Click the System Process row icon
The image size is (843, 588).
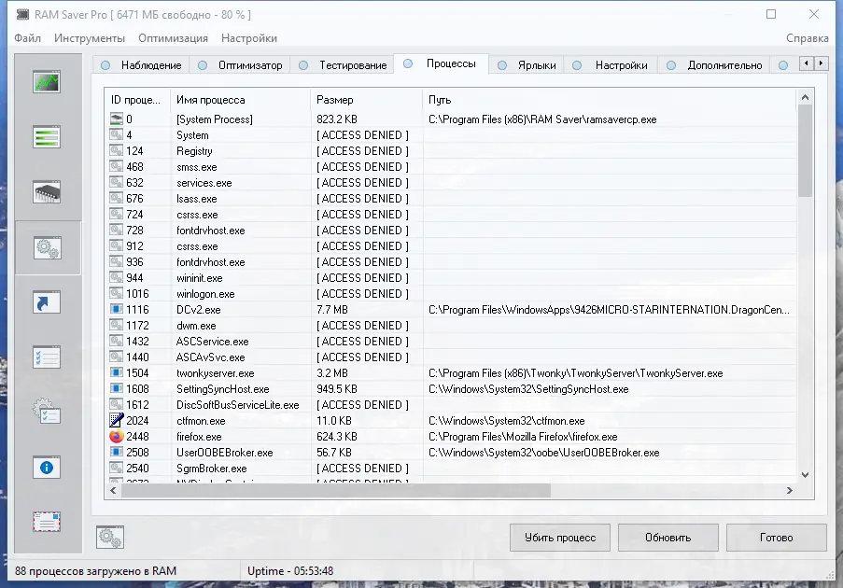coord(116,119)
